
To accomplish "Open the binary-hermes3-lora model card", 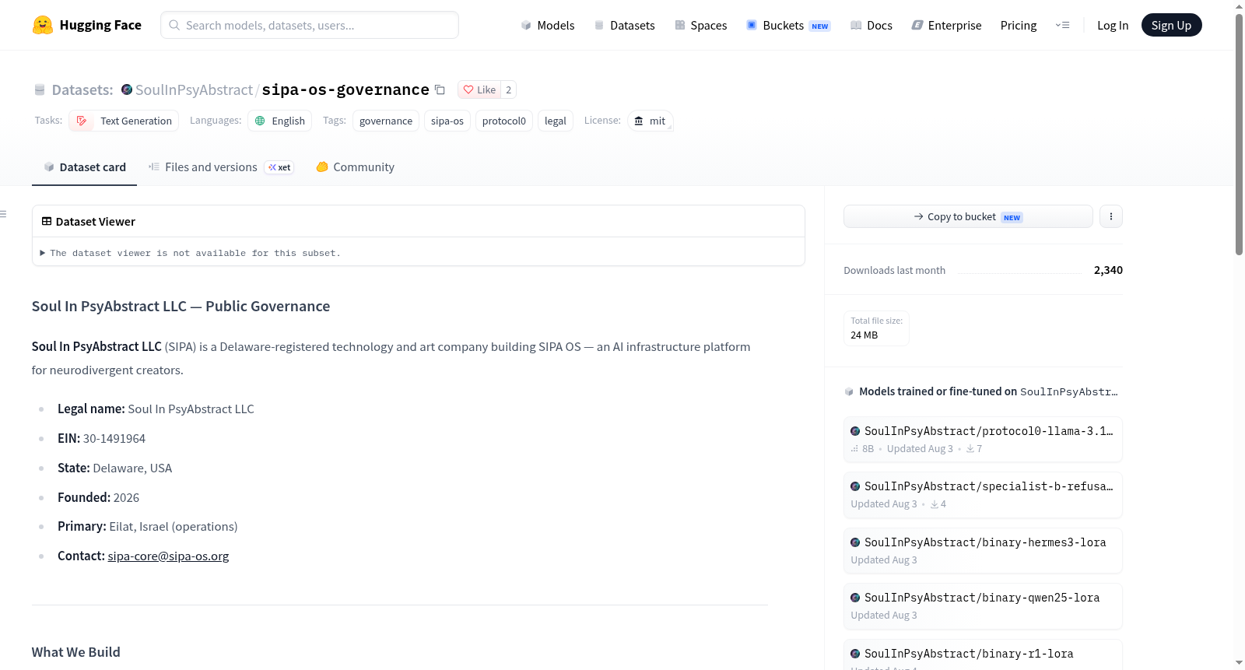I will [983, 550].
